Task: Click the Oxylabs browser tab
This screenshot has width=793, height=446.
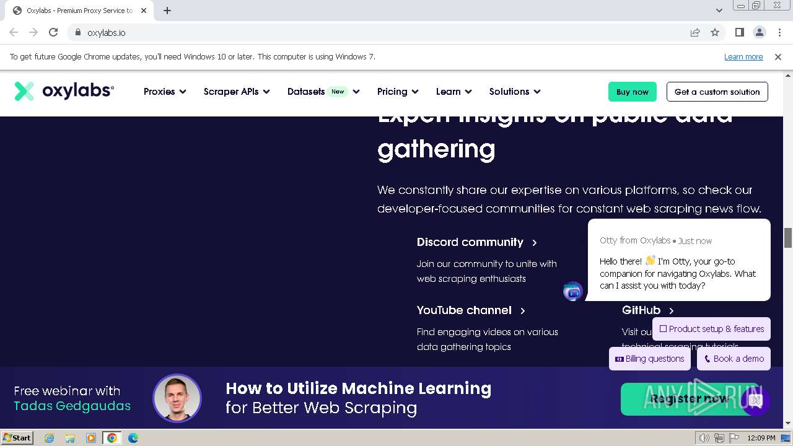Action: [x=79, y=11]
